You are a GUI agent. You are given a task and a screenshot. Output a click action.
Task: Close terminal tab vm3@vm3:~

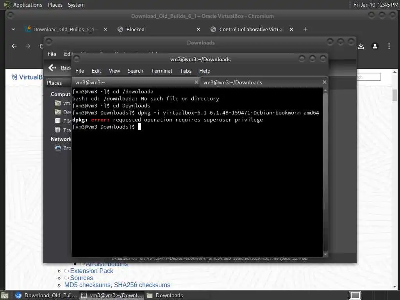tap(196, 82)
